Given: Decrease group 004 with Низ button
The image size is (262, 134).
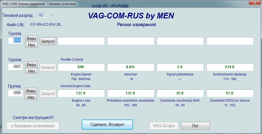Looking at the screenshot, I should click(x=31, y=45).
